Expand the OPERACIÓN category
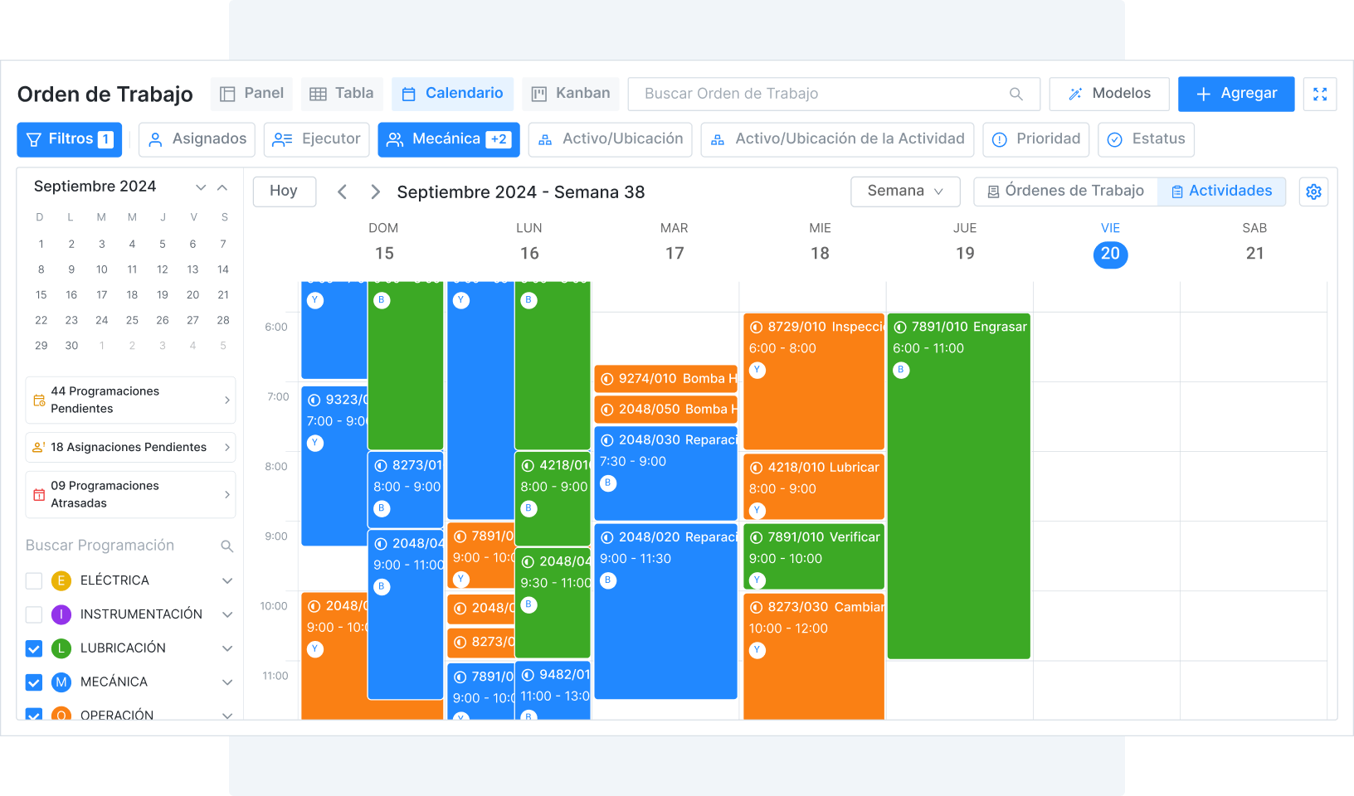The width and height of the screenshot is (1354, 796). (226, 715)
